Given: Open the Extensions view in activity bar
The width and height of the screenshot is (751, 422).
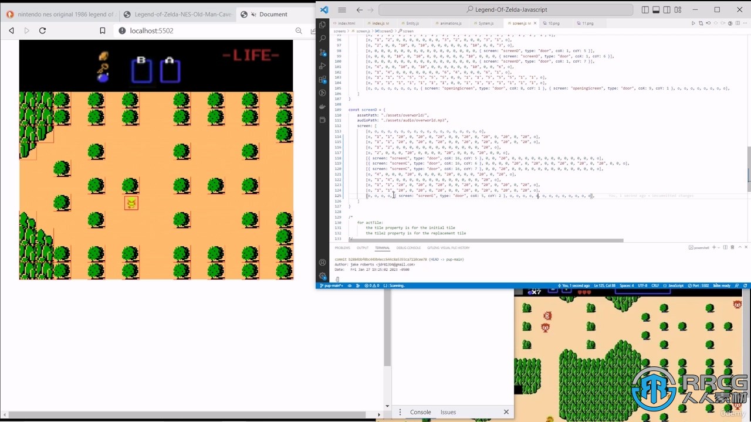Looking at the screenshot, I should pyautogui.click(x=323, y=79).
